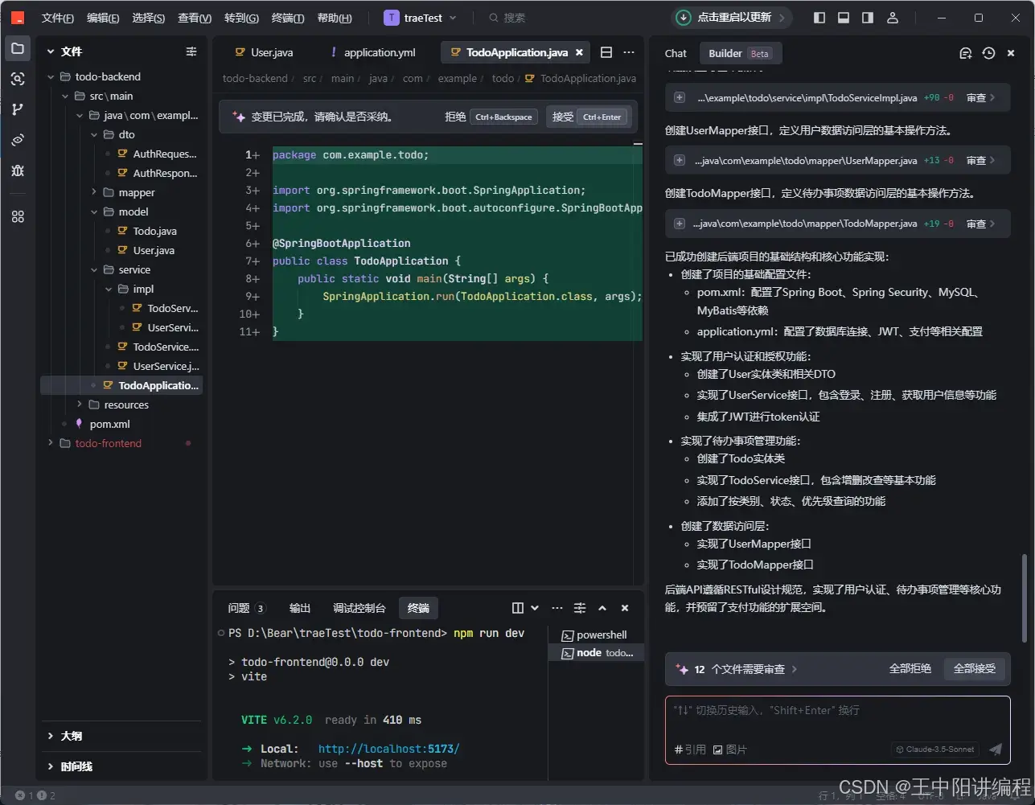Click 点击重启以更新 restart button

(732, 18)
